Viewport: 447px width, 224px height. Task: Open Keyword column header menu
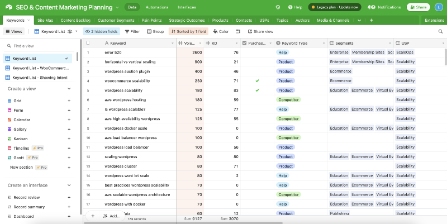pos(173,44)
